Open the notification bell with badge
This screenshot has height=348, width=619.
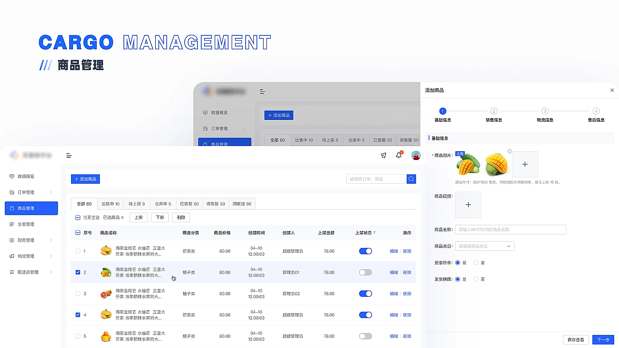click(399, 155)
